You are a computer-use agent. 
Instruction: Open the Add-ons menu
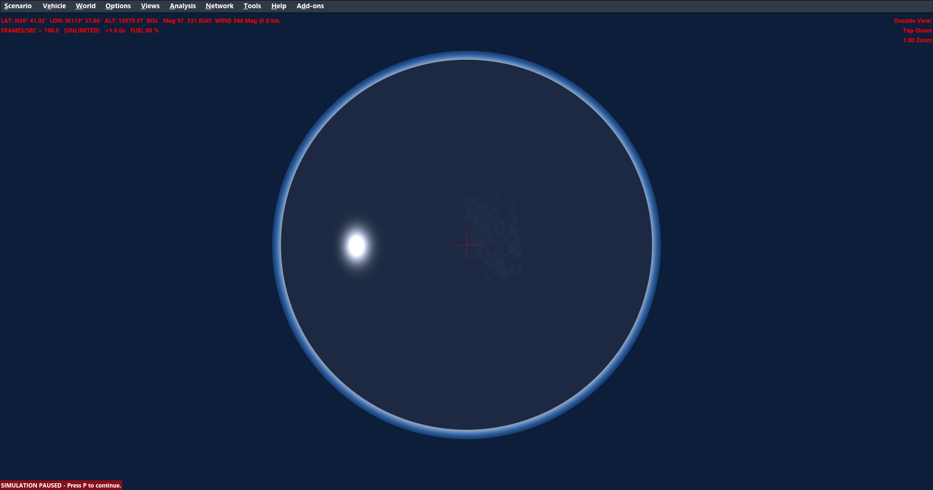(x=310, y=6)
